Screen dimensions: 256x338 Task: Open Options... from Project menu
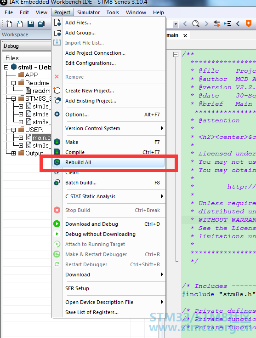[109, 115]
